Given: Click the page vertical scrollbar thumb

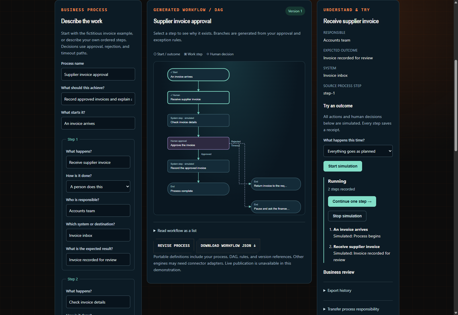Looking at the screenshot, I should point(456,105).
